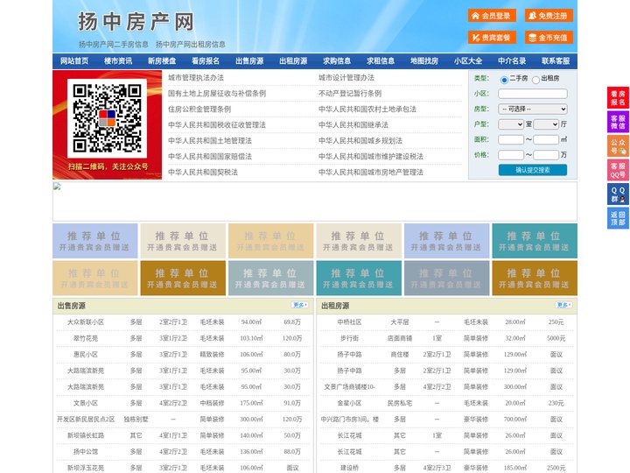Open the 室 room count dropdown

tap(511, 124)
